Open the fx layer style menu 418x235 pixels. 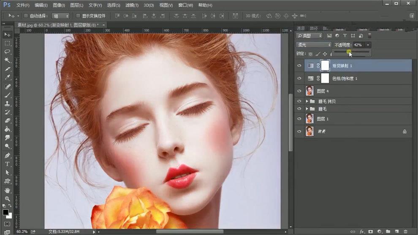tap(362, 232)
